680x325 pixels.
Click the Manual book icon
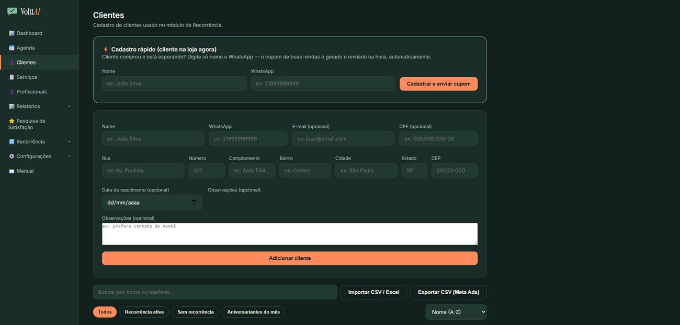[12, 171]
